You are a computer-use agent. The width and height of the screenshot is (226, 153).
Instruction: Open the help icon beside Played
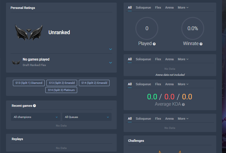click(154, 44)
